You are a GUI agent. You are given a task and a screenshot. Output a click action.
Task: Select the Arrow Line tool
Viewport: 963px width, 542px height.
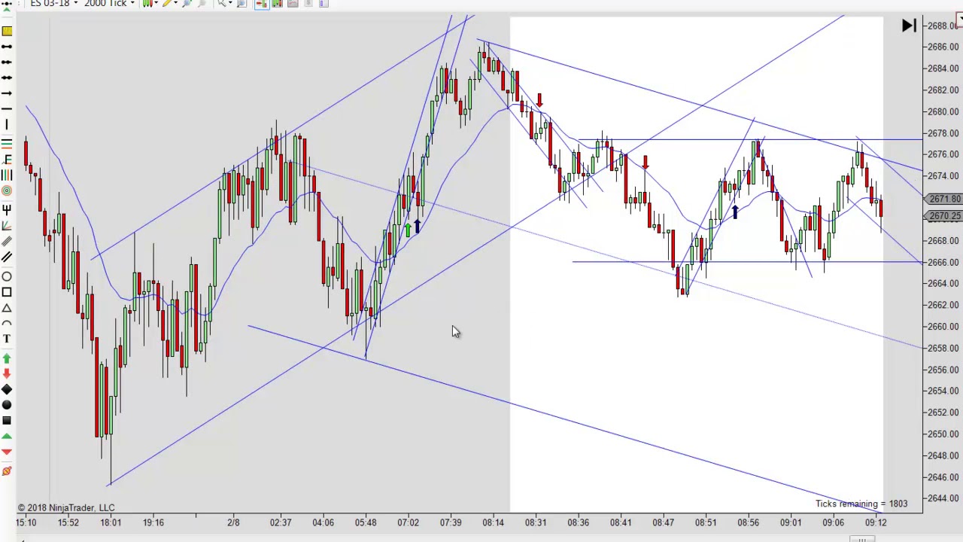[6, 93]
